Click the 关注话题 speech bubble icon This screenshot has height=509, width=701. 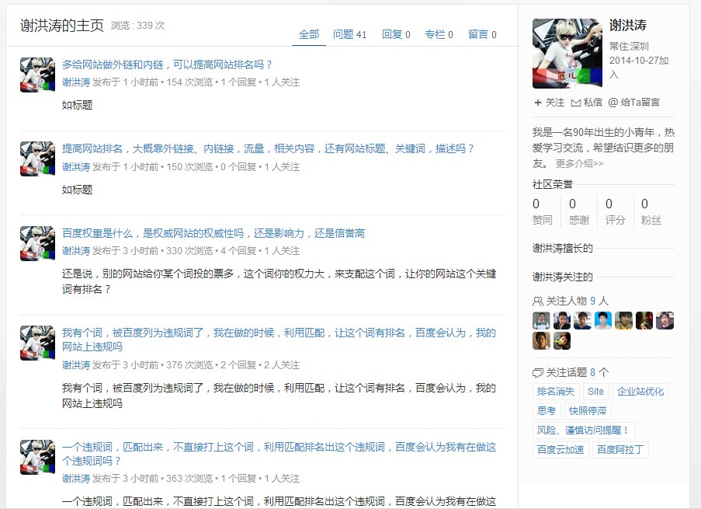pyautogui.click(x=538, y=373)
